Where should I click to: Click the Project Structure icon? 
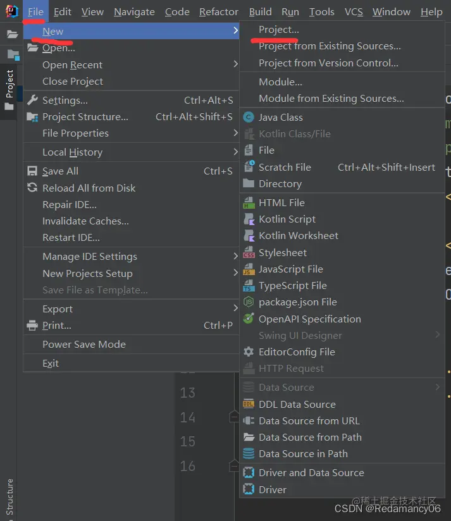pyautogui.click(x=32, y=117)
